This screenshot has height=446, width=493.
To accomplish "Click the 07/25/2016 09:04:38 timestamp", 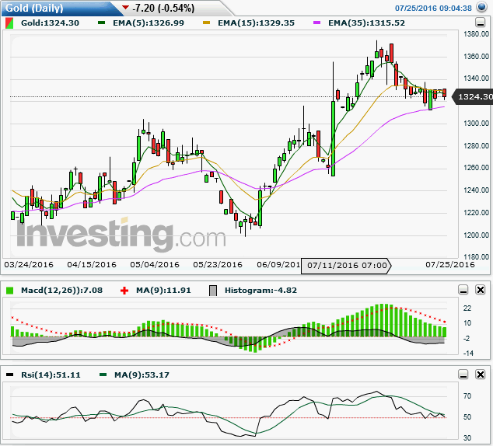I will coord(433,9).
